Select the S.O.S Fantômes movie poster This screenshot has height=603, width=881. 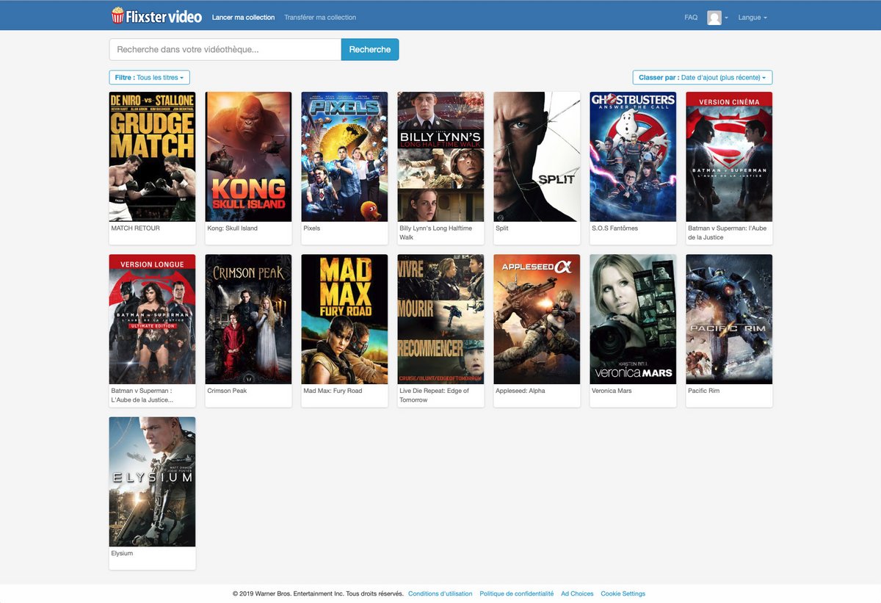click(x=632, y=156)
